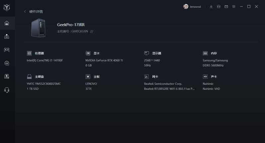The width and height of the screenshot is (265, 143).
Task: Click the YMTC disk model text
Action: click(x=44, y=84)
